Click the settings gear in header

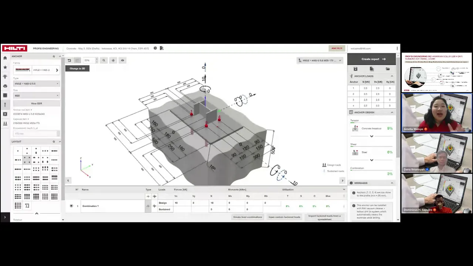[x=155, y=48]
